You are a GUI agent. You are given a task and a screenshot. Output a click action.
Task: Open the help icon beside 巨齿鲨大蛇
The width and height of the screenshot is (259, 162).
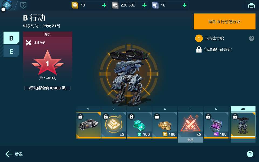(251, 38)
